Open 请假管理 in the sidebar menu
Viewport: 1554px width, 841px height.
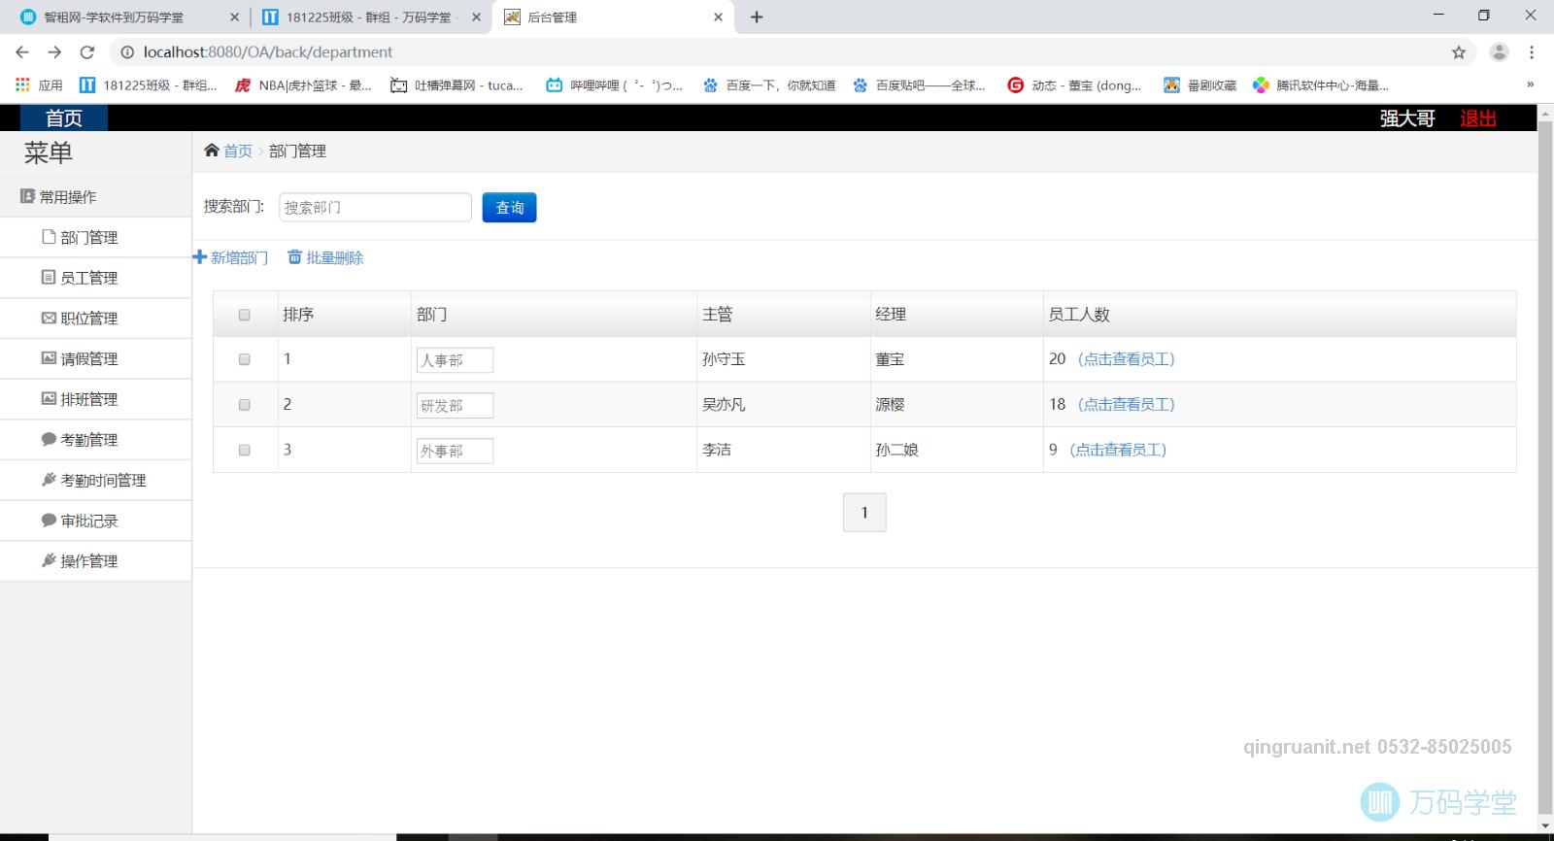[x=95, y=358]
